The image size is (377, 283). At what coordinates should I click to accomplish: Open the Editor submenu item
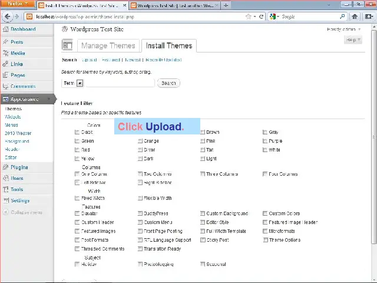tap(11, 157)
